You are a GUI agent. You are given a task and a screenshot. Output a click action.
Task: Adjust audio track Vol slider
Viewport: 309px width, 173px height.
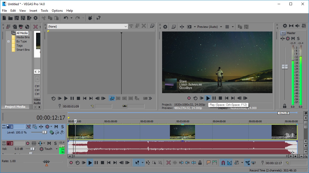tap(32, 149)
